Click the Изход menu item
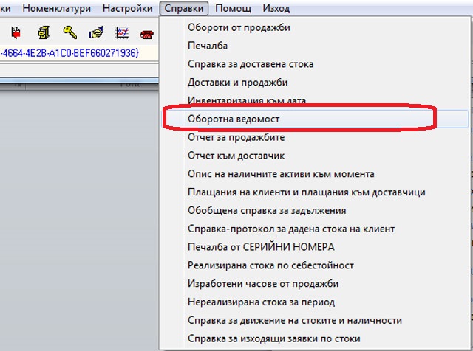The width and height of the screenshot is (473, 351). 276,8
